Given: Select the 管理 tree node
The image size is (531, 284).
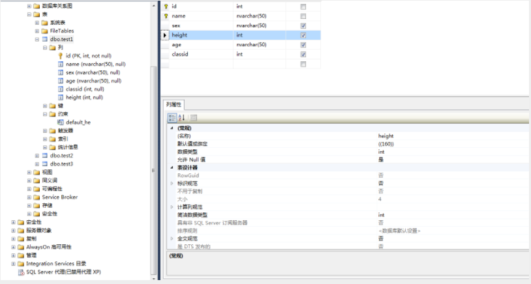Looking at the screenshot, I should 31,255.
